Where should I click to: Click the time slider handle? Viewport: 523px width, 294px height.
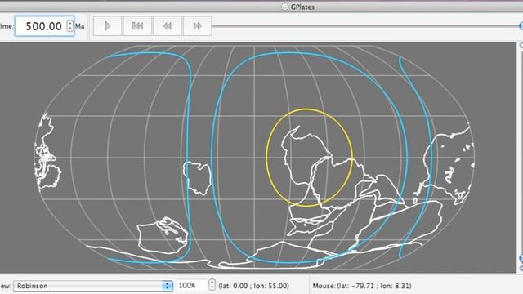pos(521,25)
